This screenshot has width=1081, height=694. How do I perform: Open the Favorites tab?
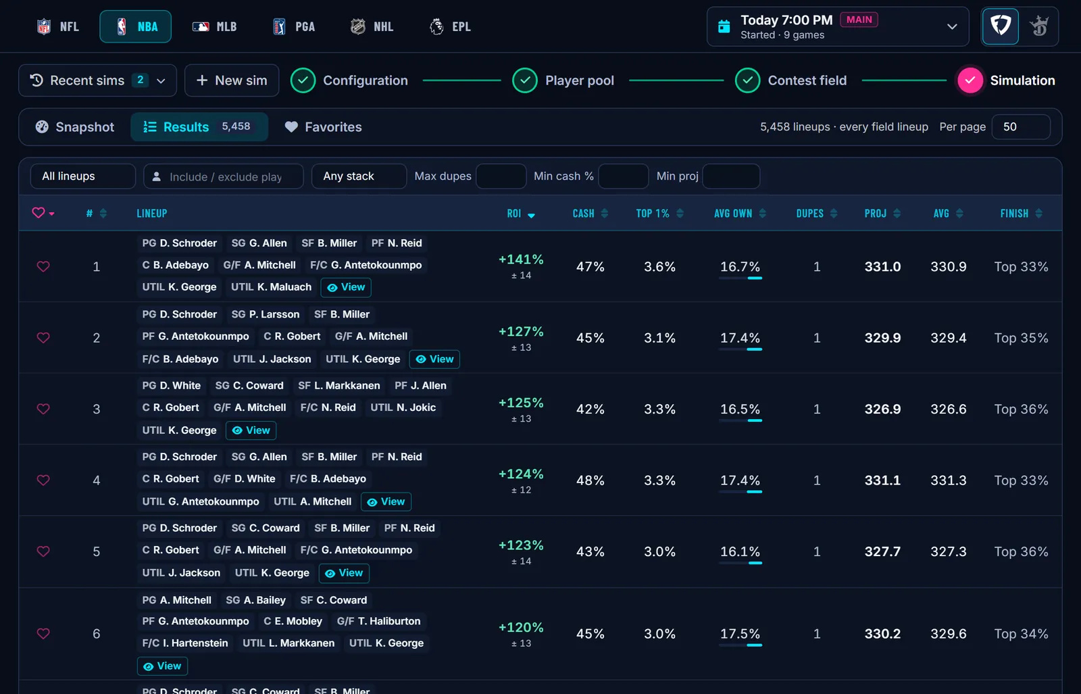[x=324, y=127]
